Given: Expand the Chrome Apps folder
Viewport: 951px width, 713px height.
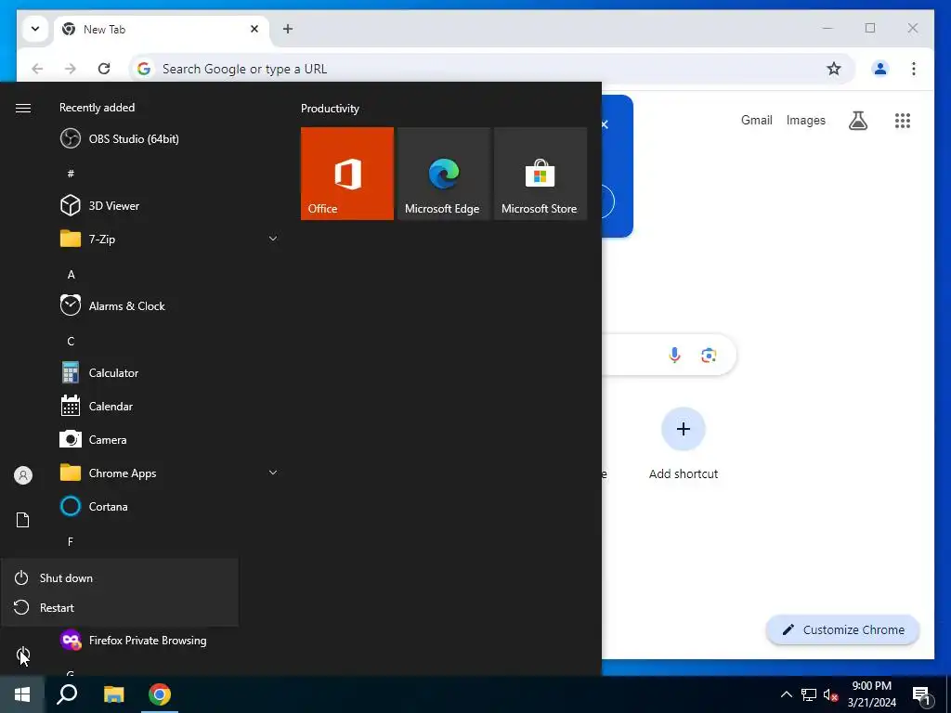Looking at the screenshot, I should pos(169,473).
